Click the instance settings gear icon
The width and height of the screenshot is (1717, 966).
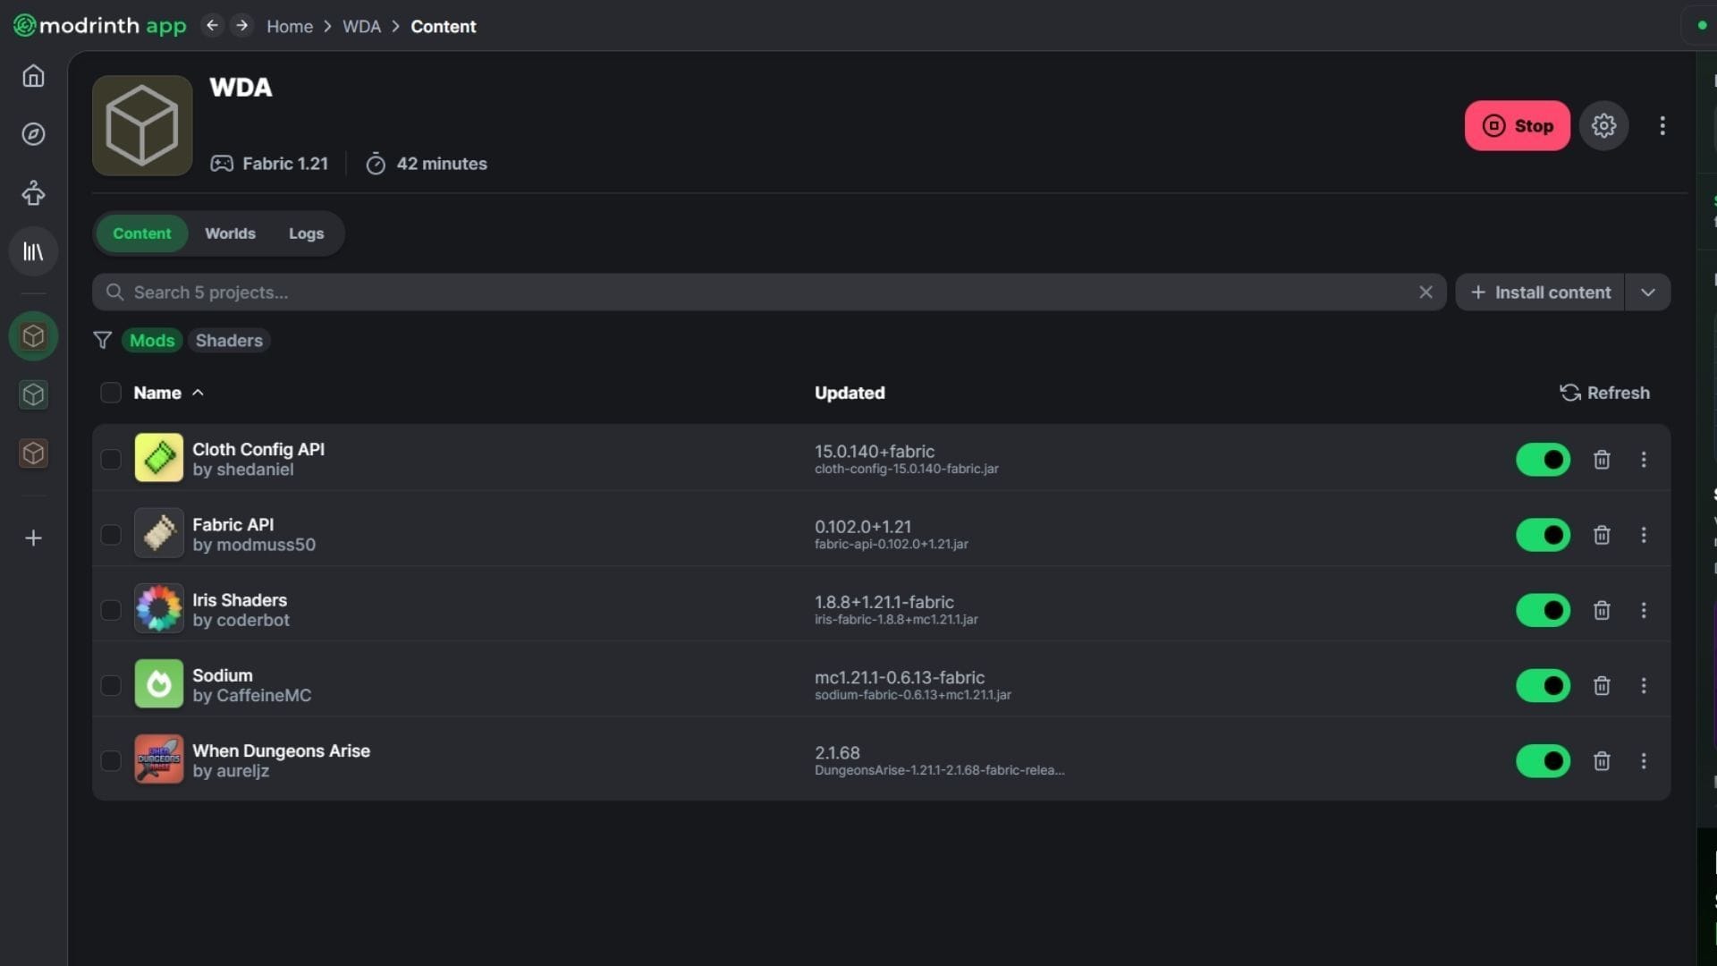click(x=1603, y=126)
